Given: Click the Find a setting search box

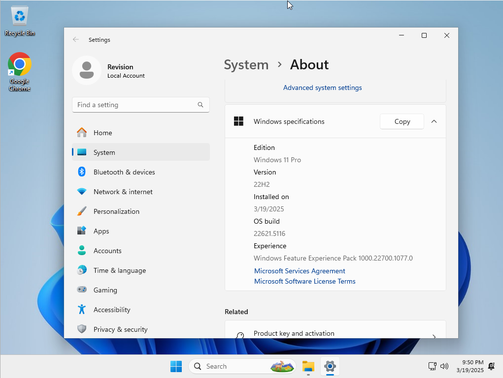Looking at the screenshot, I should coord(135,105).
